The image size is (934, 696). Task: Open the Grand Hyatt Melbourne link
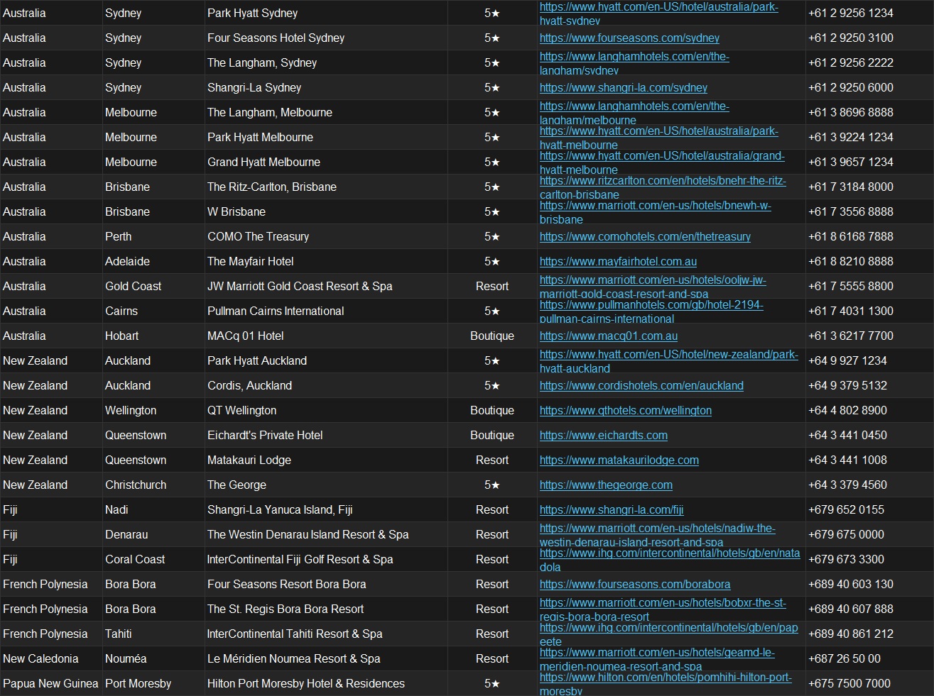point(662,162)
